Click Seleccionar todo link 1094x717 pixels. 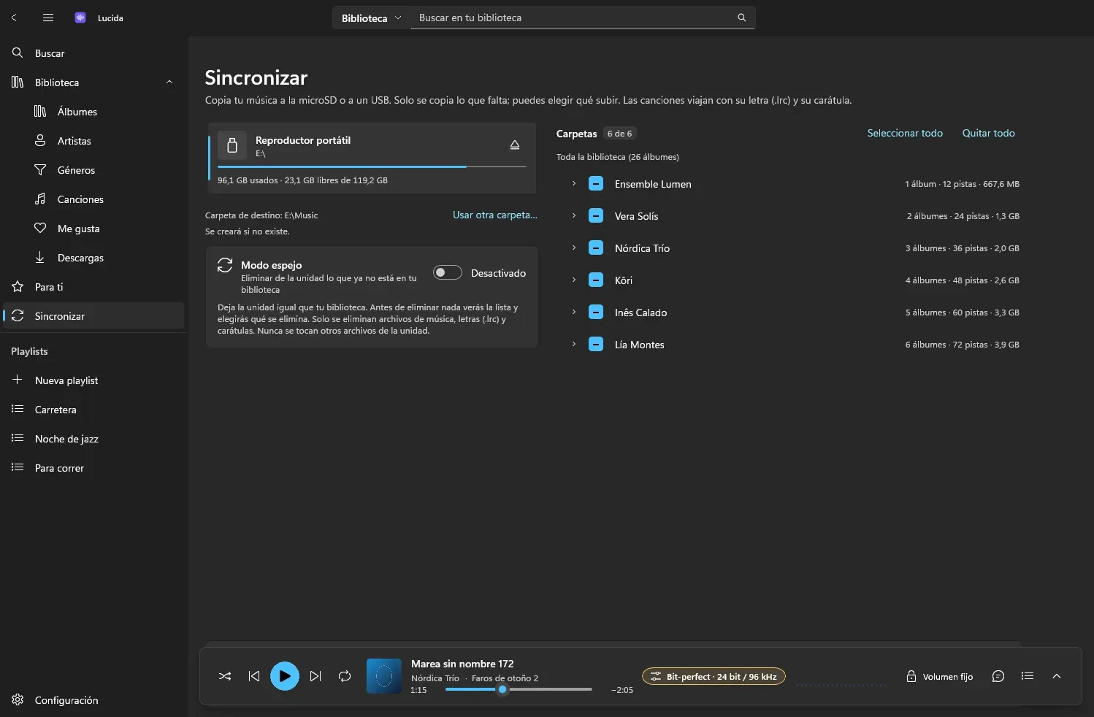pos(905,133)
